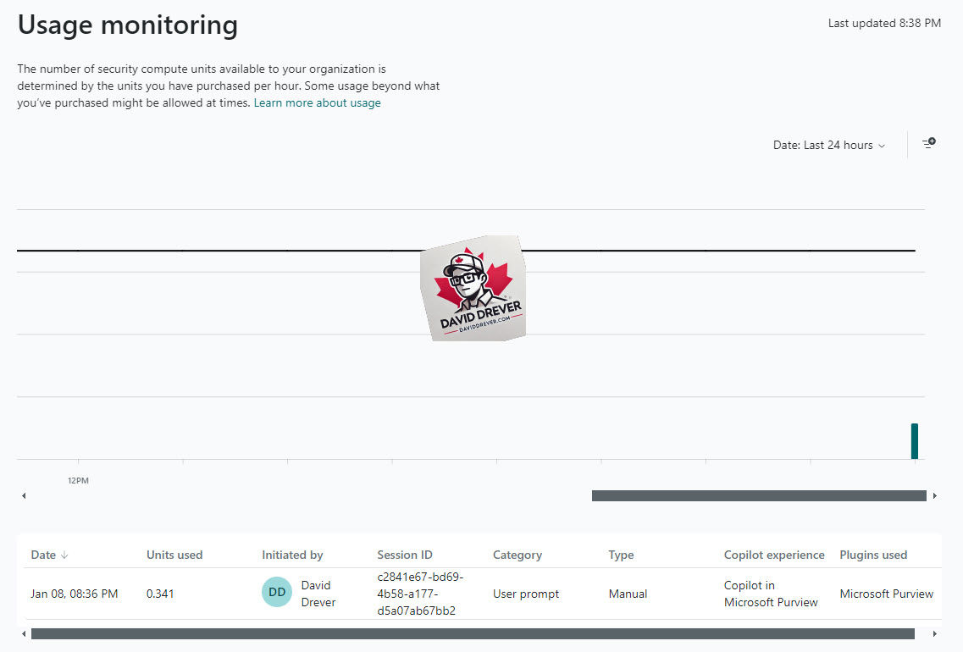Click the session ID c2841e67-bd69 cell
This screenshot has width=963, height=652.
point(420,594)
